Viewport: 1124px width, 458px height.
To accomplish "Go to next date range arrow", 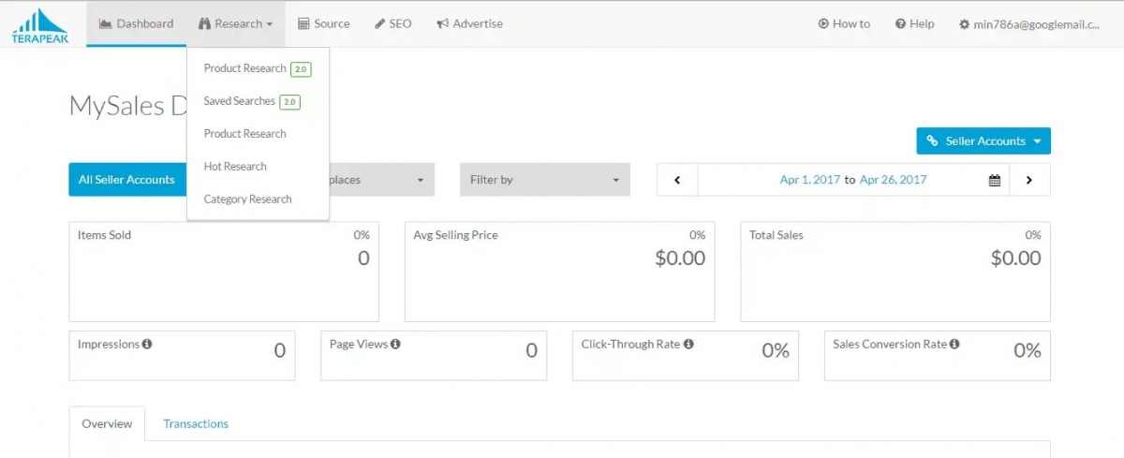I will tap(1028, 180).
